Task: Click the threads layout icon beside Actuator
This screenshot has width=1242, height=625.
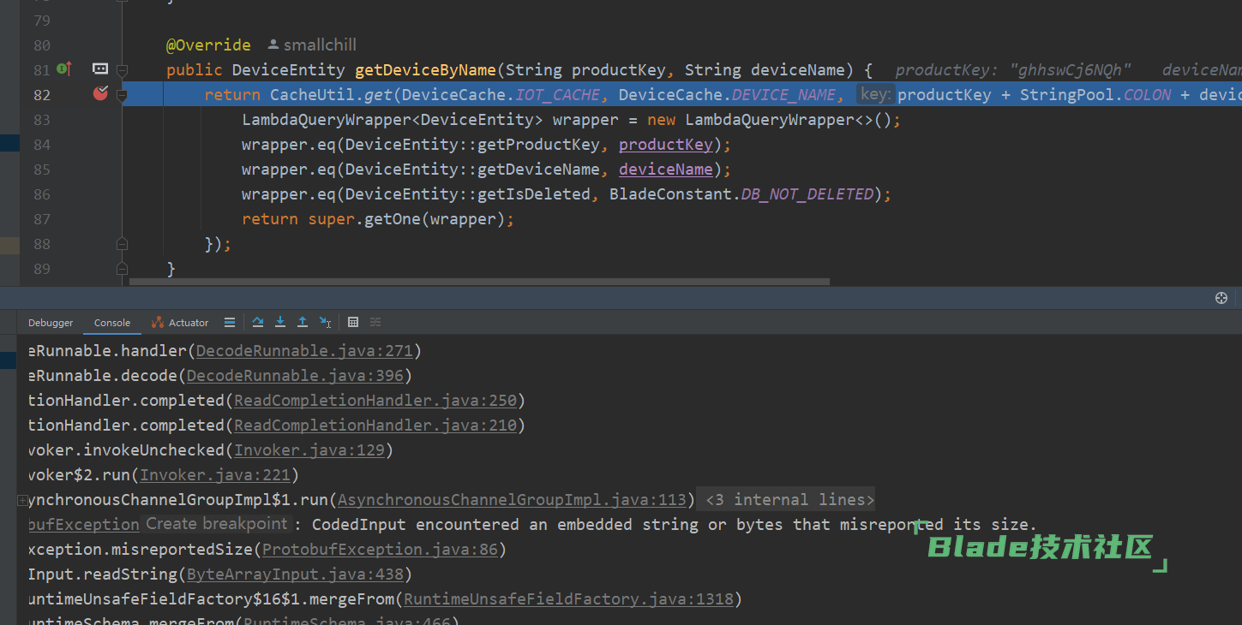Action: click(230, 322)
